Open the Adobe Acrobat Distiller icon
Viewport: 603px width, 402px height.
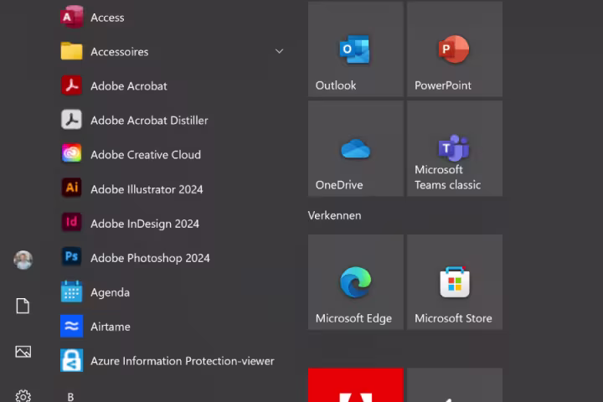tap(71, 120)
